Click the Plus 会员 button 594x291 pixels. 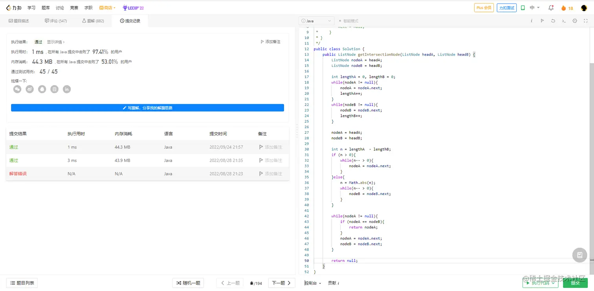tap(484, 8)
